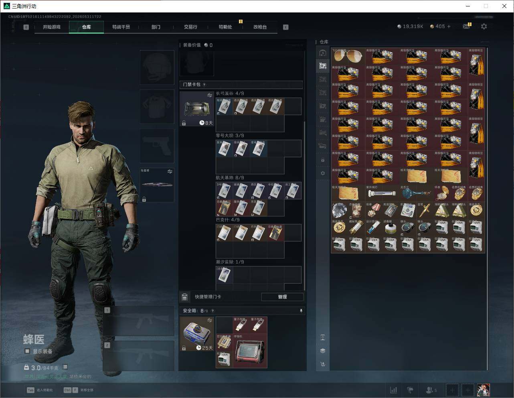Switch to the 特战干员 tab
The image size is (514, 398).
[x=121, y=27]
